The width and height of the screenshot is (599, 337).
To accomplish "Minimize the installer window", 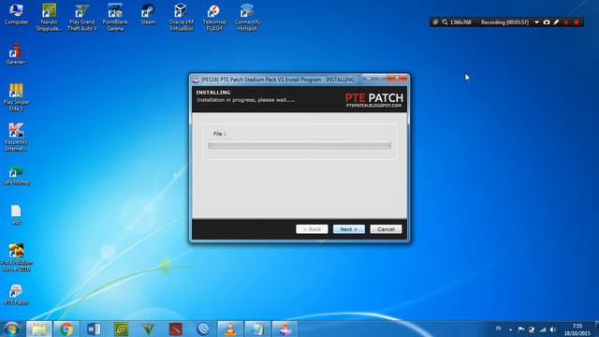I will click(368, 79).
